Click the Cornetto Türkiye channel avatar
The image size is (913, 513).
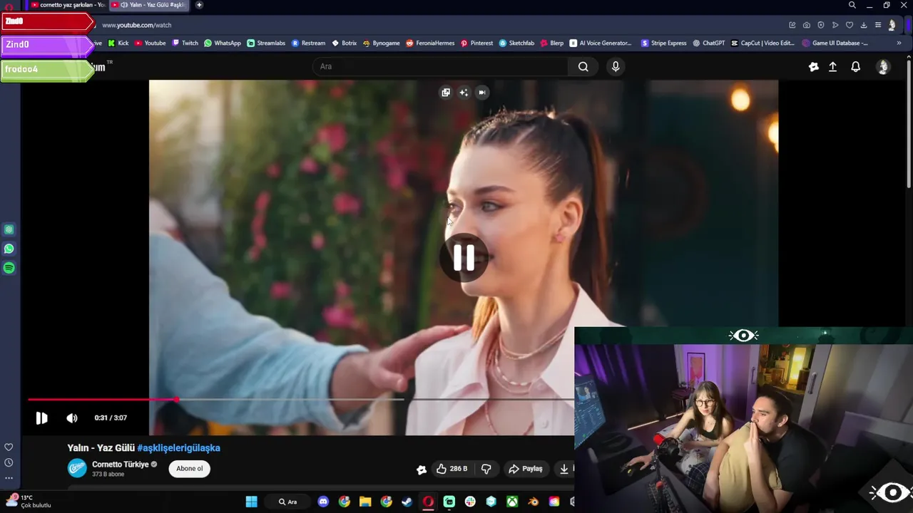pos(77,468)
